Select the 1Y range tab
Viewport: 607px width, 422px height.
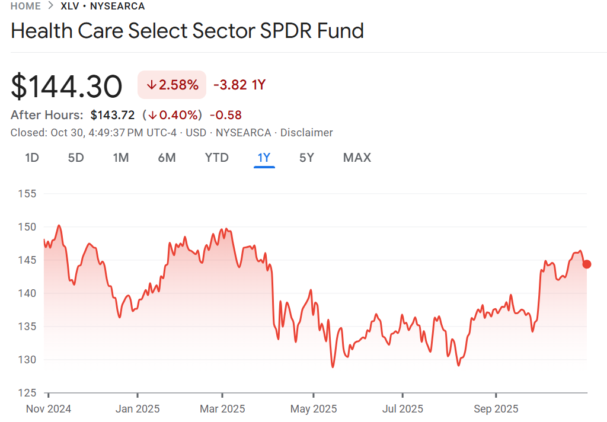pos(264,158)
